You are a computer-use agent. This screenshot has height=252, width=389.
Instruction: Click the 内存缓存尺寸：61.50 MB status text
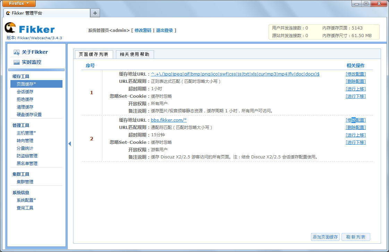[x=347, y=35]
